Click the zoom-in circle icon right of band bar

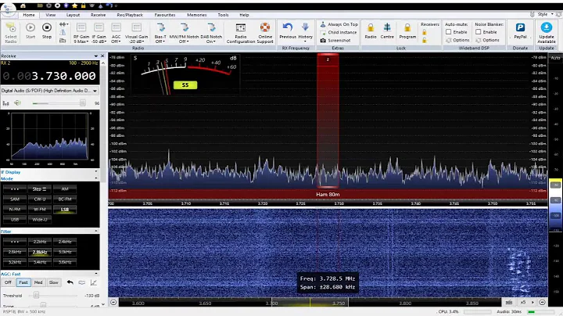click(x=542, y=303)
